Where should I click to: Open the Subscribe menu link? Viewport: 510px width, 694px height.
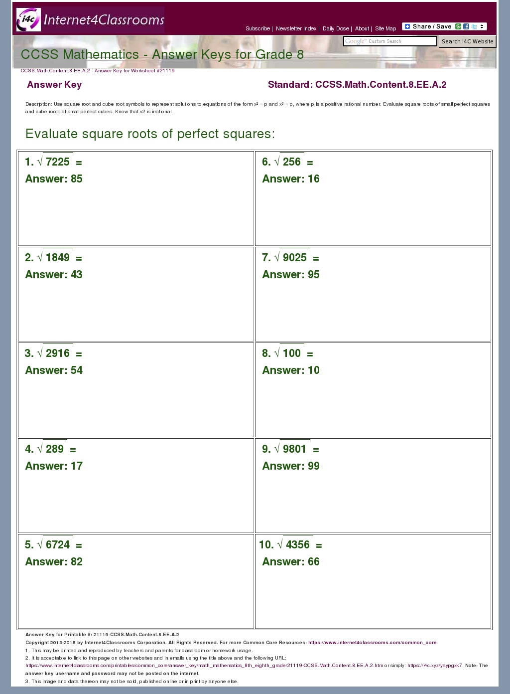coord(257,29)
